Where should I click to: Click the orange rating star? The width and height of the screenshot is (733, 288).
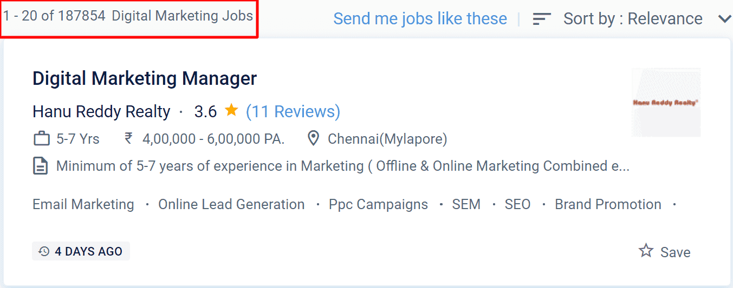pos(231,111)
